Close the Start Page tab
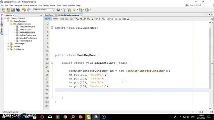Viewport: 214px width, 120px height. coord(56,15)
